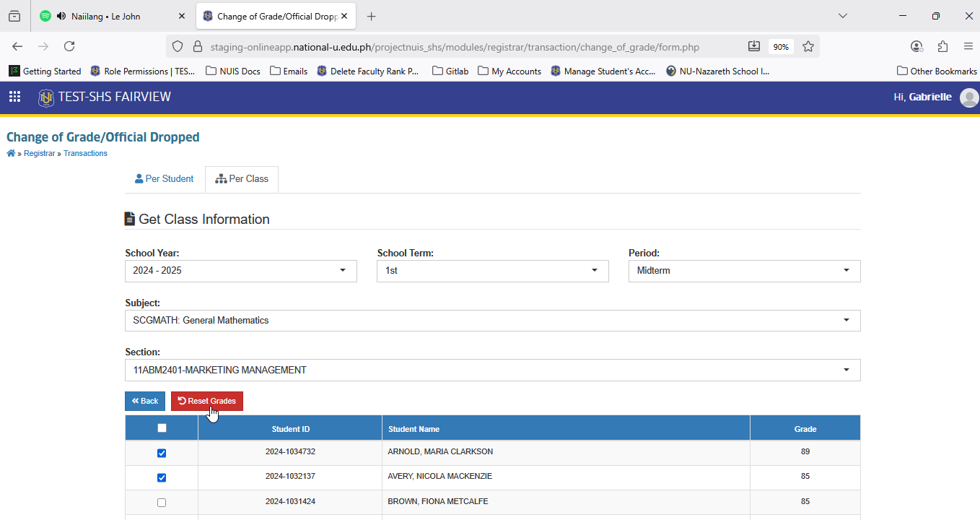Reload the page using refresh icon
The height and width of the screenshot is (520, 980).
coord(69,46)
